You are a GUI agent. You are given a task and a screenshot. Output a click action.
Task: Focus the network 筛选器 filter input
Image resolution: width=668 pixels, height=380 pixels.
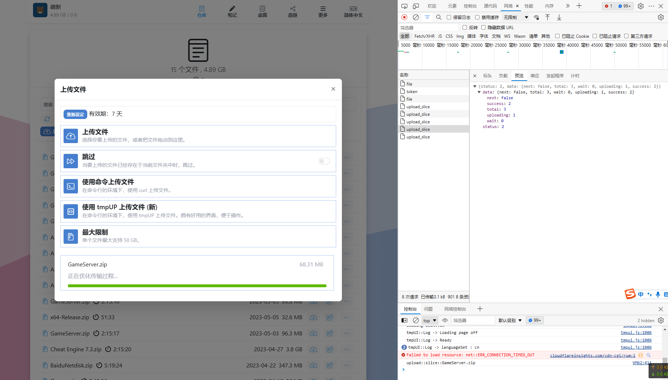coord(428,28)
